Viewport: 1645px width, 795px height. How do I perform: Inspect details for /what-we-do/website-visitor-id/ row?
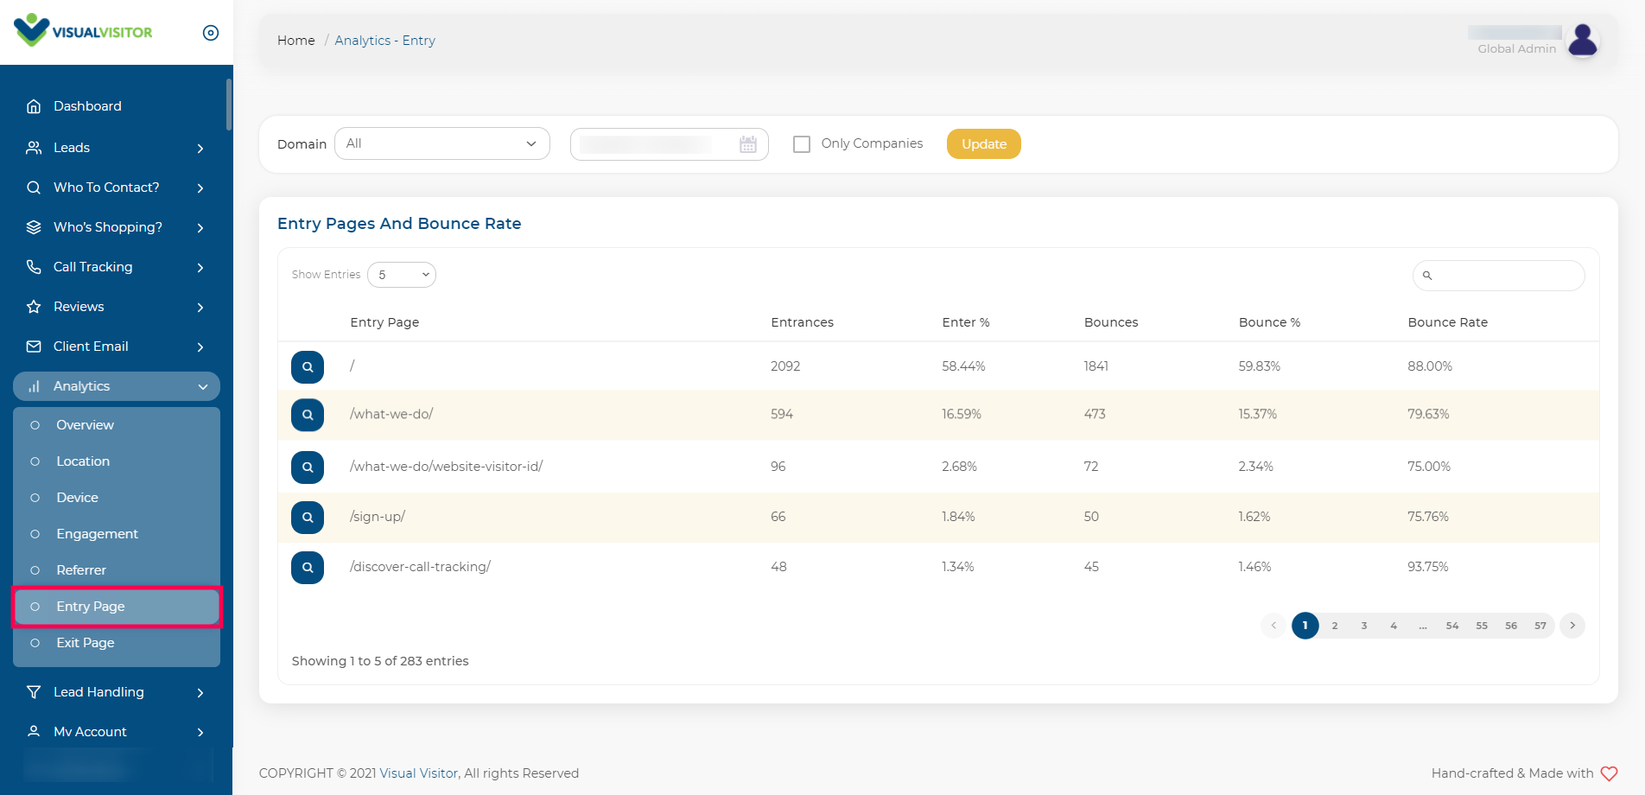pos(308,467)
